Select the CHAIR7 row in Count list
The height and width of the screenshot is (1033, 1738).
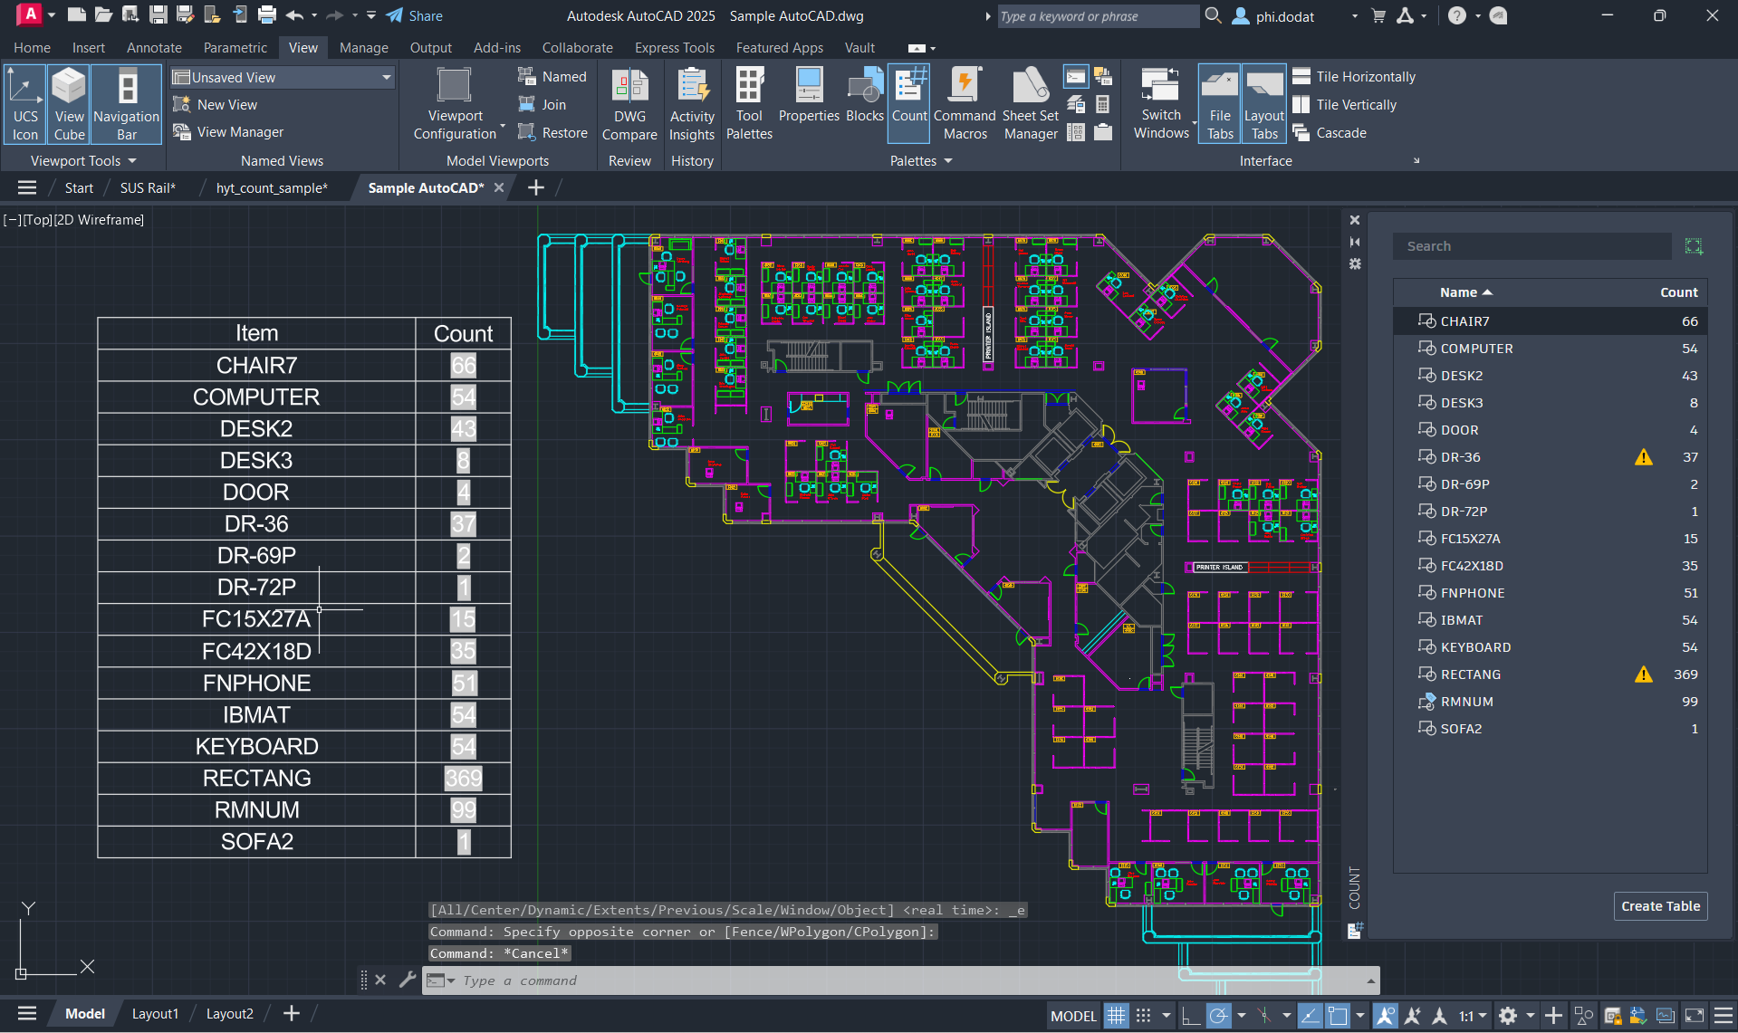1551,321
